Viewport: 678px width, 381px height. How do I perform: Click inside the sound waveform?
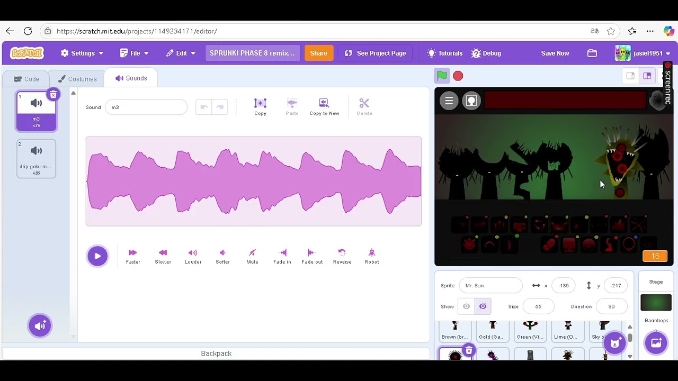[254, 182]
